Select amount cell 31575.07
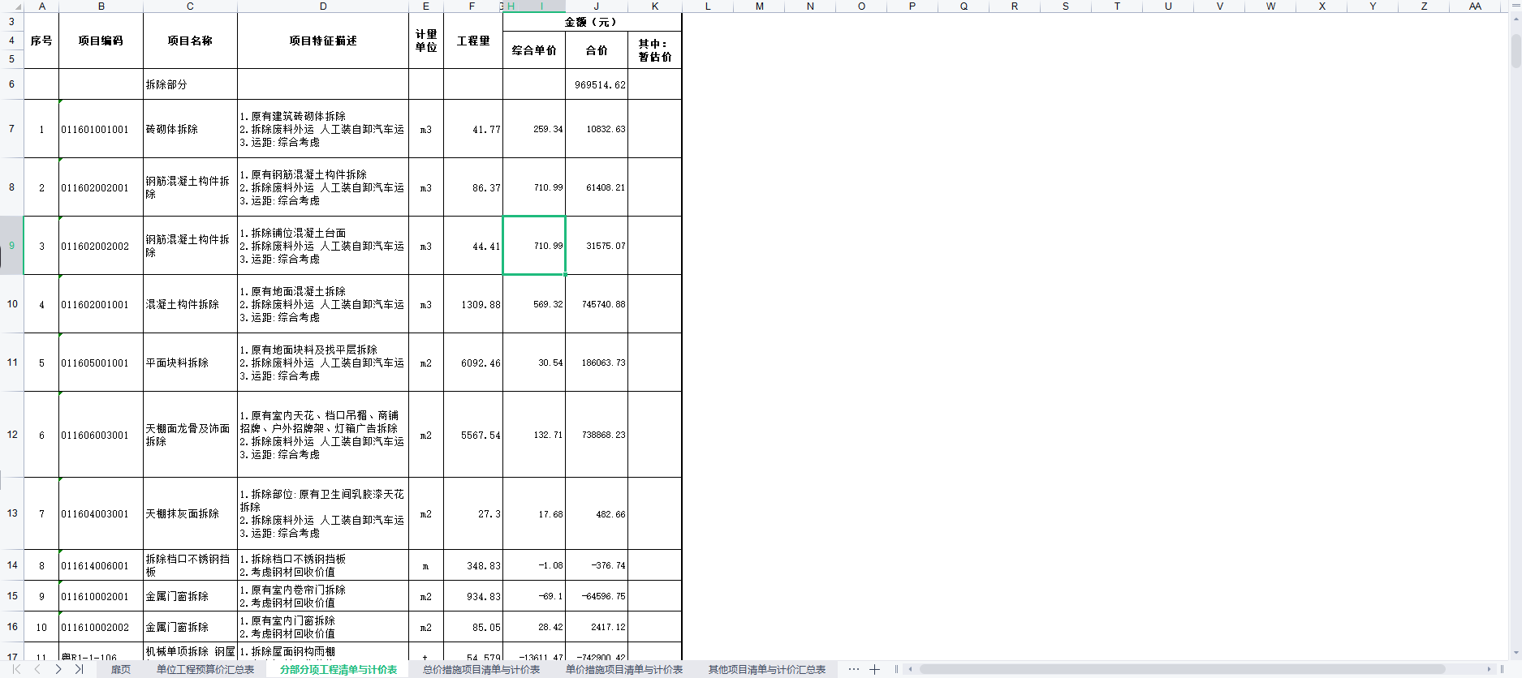1522x678 pixels. click(x=597, y=246)
